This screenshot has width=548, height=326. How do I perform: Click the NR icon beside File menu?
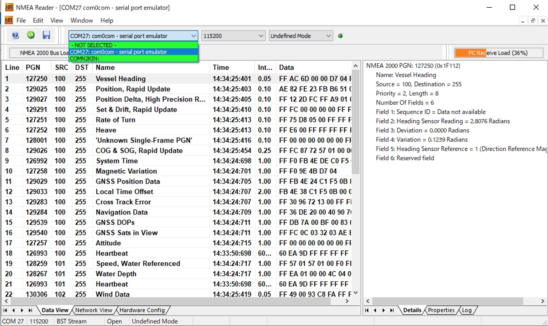click(x=8, y=20)
